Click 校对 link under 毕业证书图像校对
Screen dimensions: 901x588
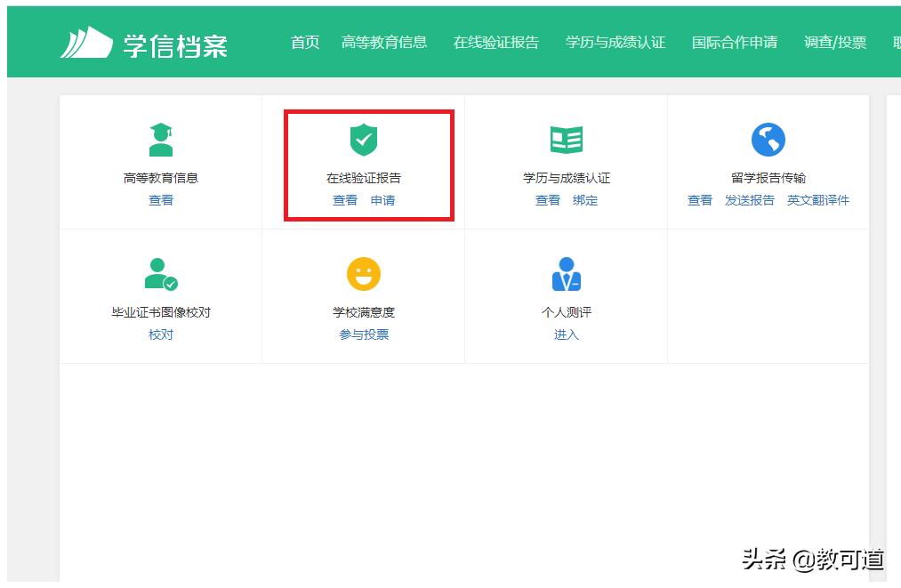coord(161,334)
